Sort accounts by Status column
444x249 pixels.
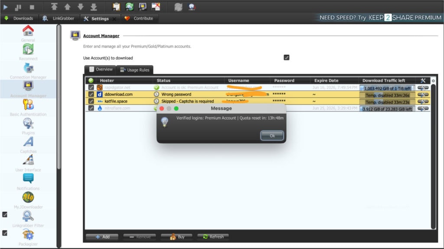click(x=189, y=80)
